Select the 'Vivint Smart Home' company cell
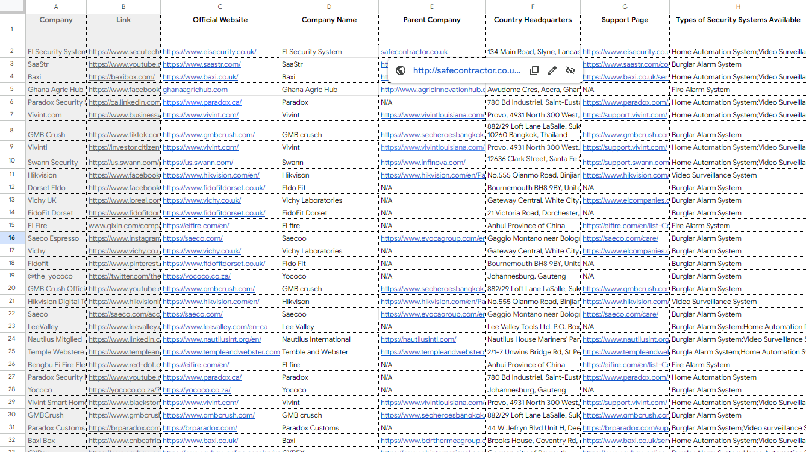Viewport: 806px width, 452px height. [x=56, y=403]
